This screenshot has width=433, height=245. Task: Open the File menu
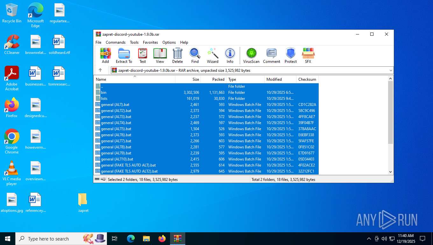pos(98,42)
